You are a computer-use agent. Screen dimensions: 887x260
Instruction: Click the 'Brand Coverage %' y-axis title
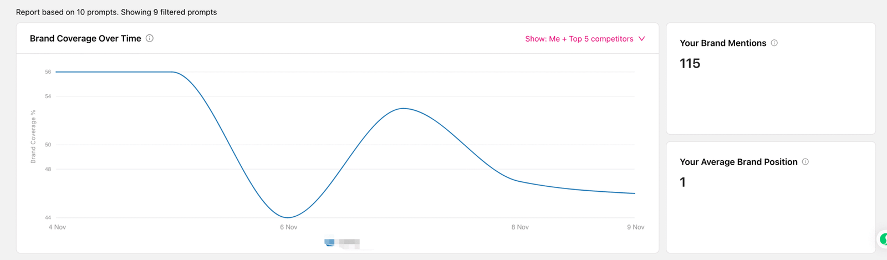33,136
